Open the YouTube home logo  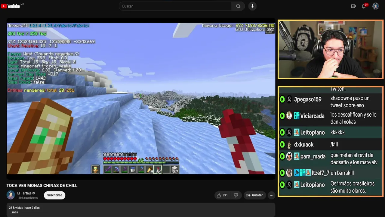pos(11,6)
